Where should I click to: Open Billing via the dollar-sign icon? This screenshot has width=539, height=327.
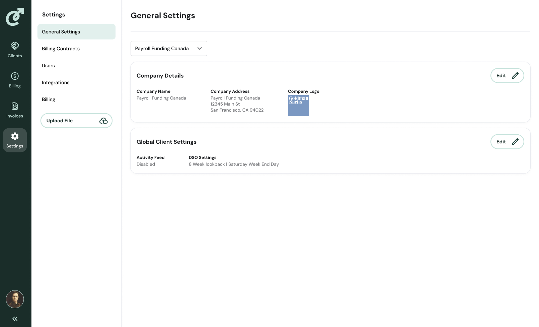(15, 76)
